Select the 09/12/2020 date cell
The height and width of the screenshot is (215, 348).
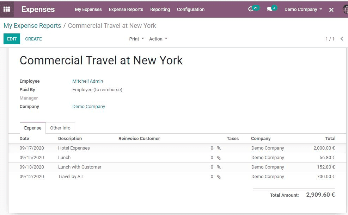click(32, 177)
